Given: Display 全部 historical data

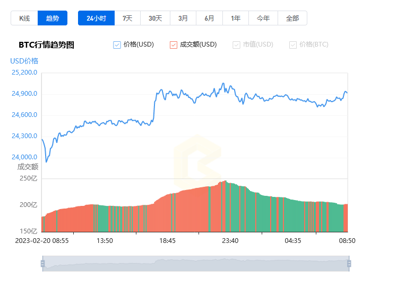Looking at the screenshot, I should [292, 18].
